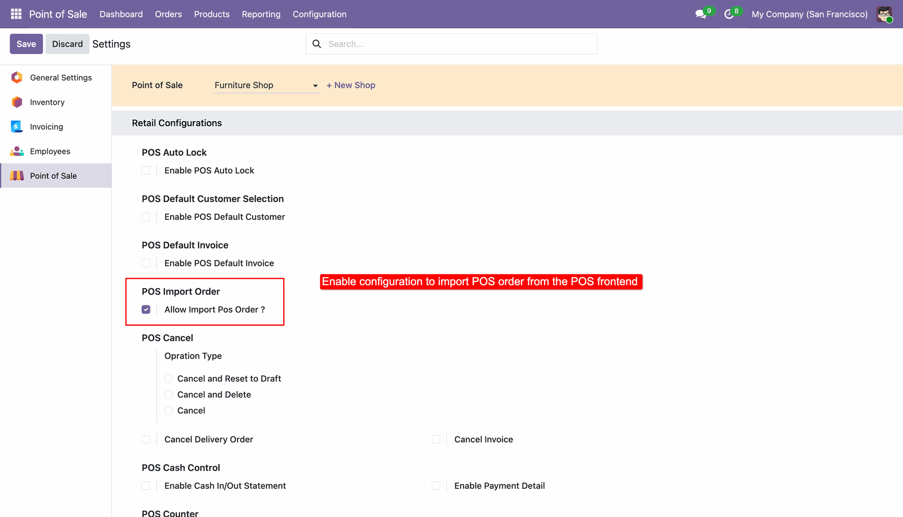The width and height of the screenshot is (903, 517).
Task: Select Cancel and Delete option
Action: point(168,394)
